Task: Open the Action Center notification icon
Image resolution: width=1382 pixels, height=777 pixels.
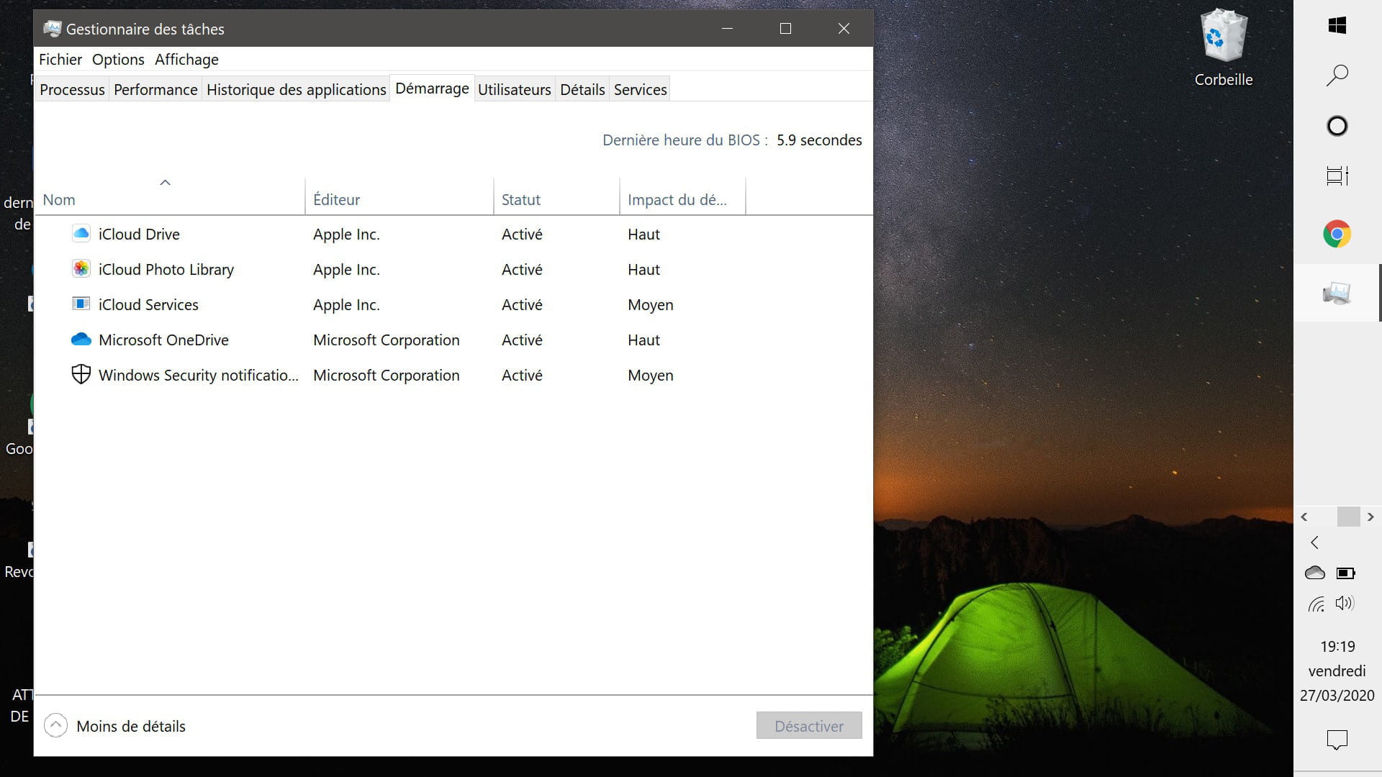Action: click(1337, 740)
